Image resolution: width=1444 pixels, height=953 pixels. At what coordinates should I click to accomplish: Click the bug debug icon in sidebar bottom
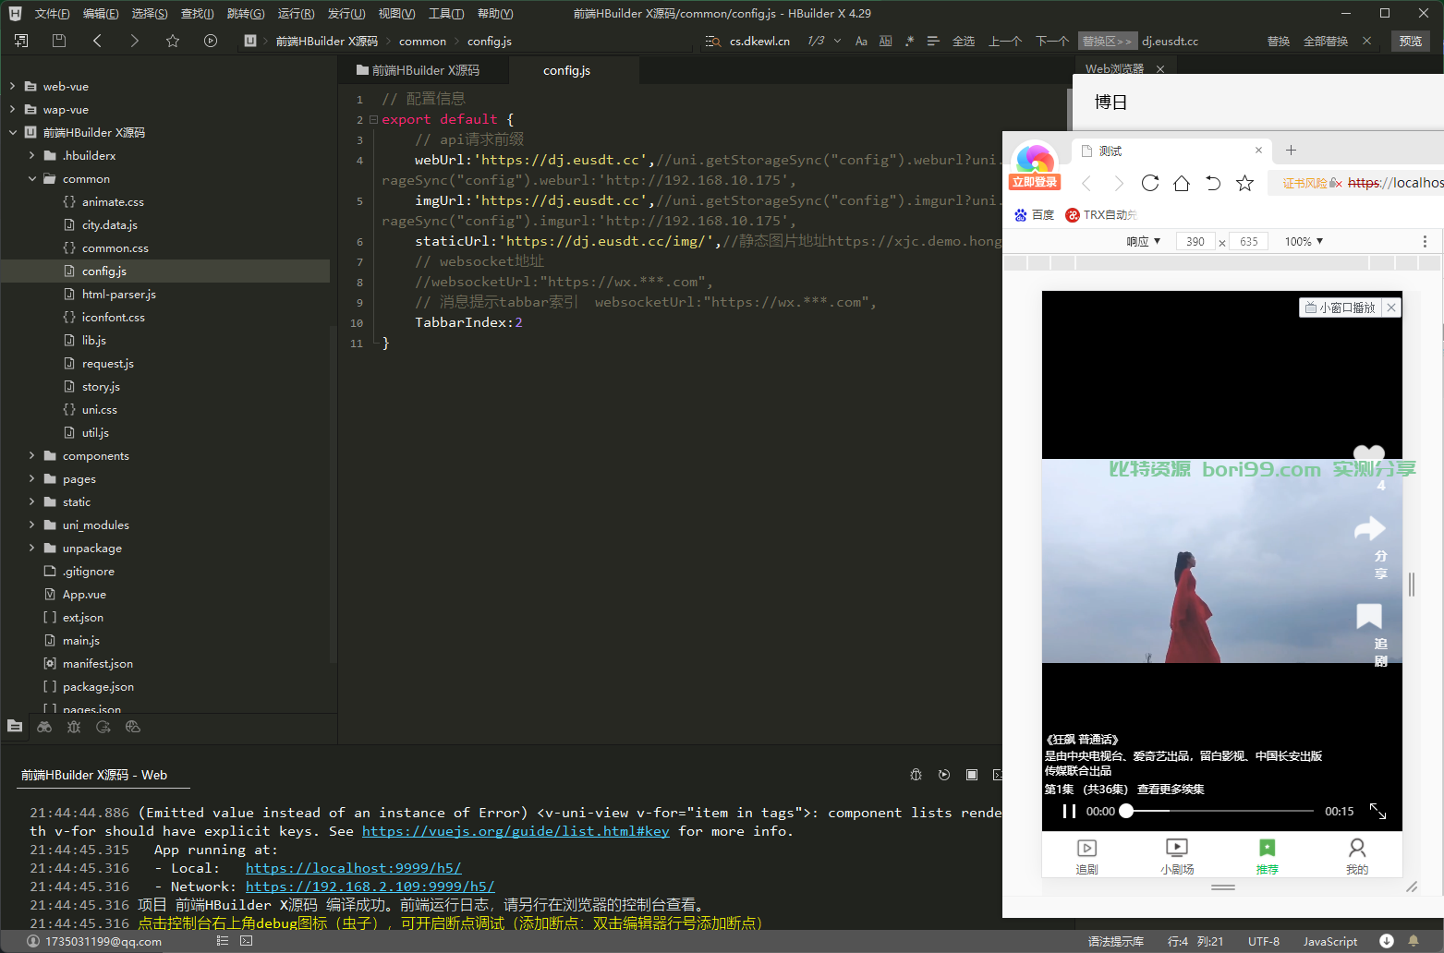click(74, 727)
